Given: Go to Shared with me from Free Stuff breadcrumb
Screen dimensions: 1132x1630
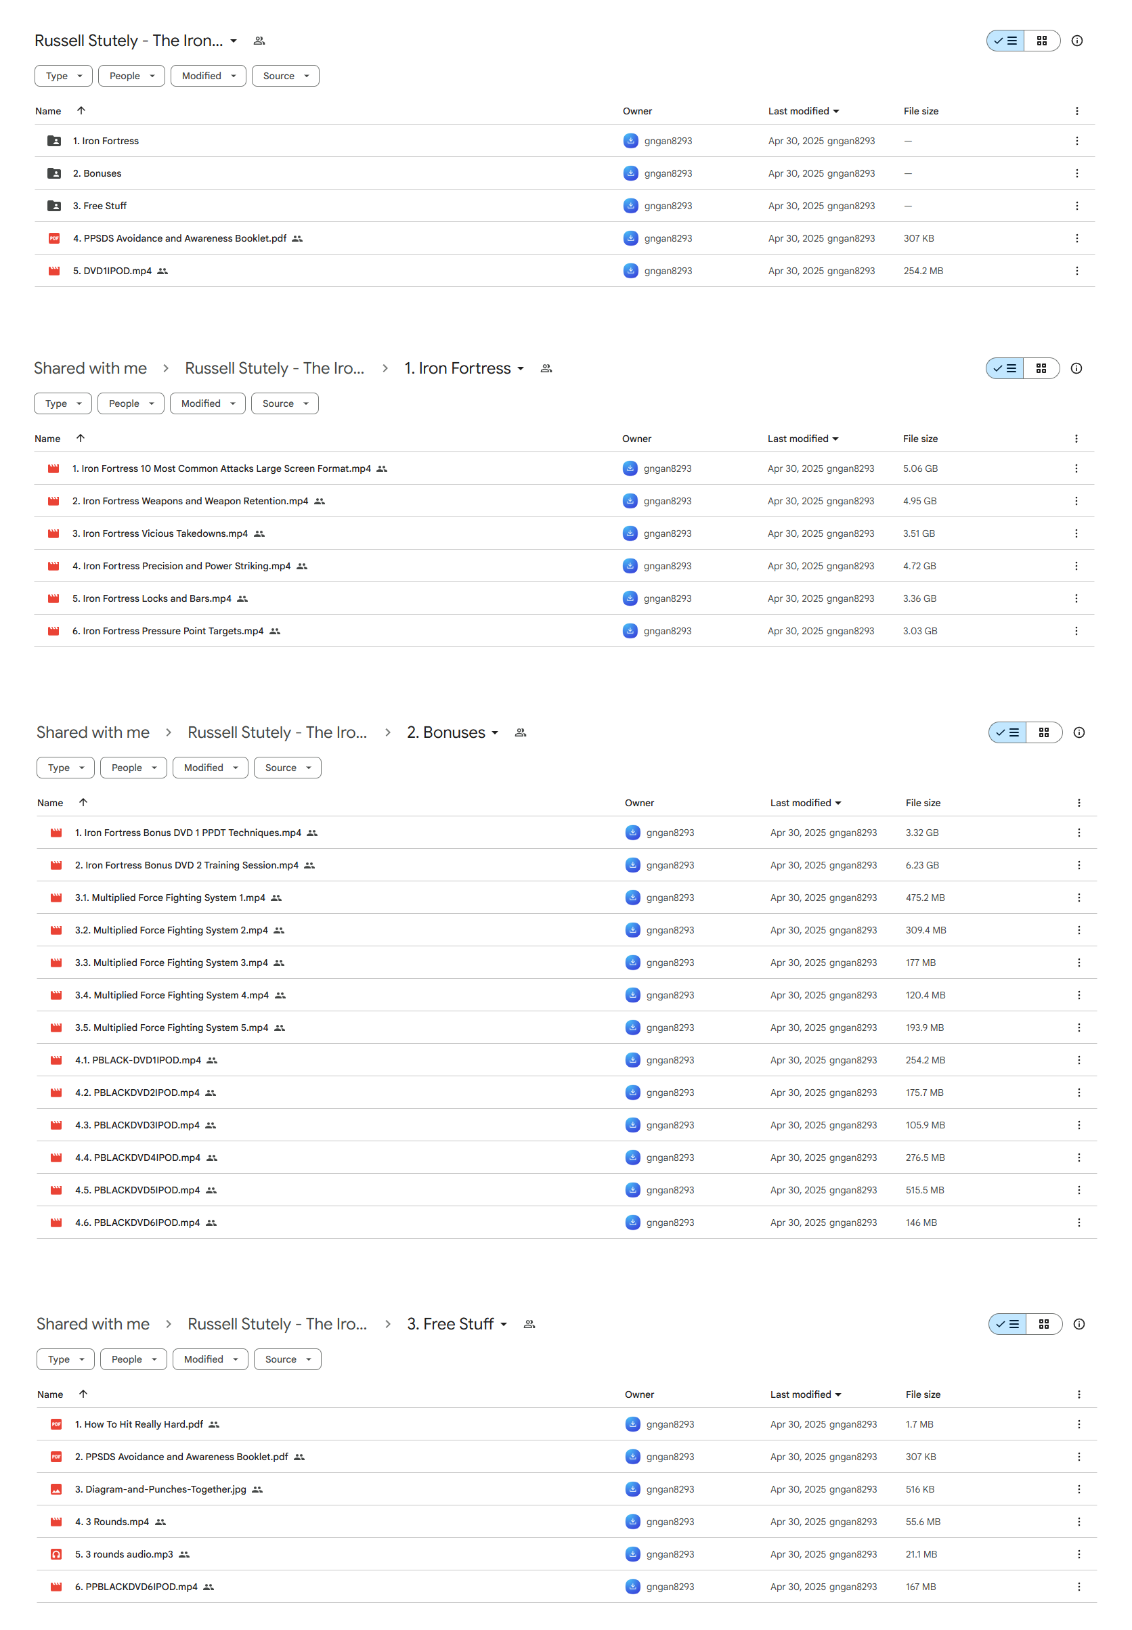Looking at the screenshot, I should [93, 1325].
